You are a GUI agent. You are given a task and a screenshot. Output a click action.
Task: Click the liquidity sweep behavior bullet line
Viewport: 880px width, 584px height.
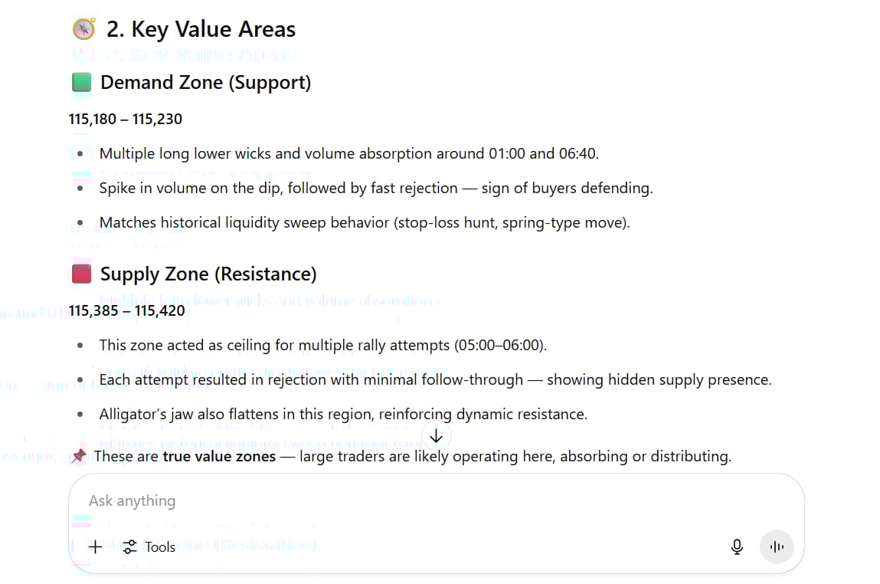pyautogui.click(x=365, y=223)
